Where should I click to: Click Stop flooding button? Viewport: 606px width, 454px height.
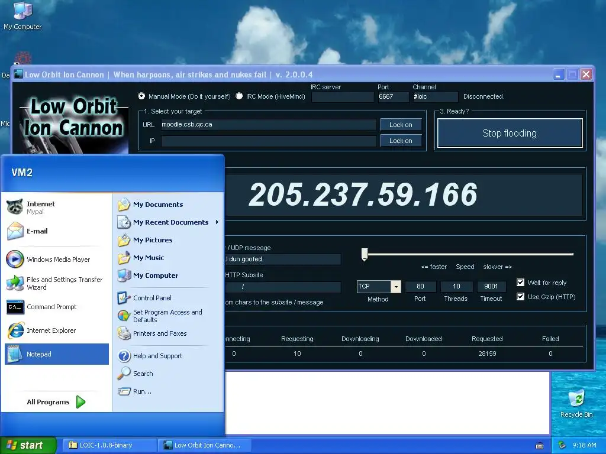click(510, 133)
